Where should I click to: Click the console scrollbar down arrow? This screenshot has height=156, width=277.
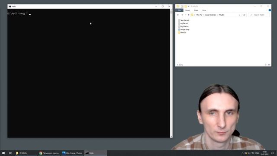pyautogui.click(x=171, y=136)
